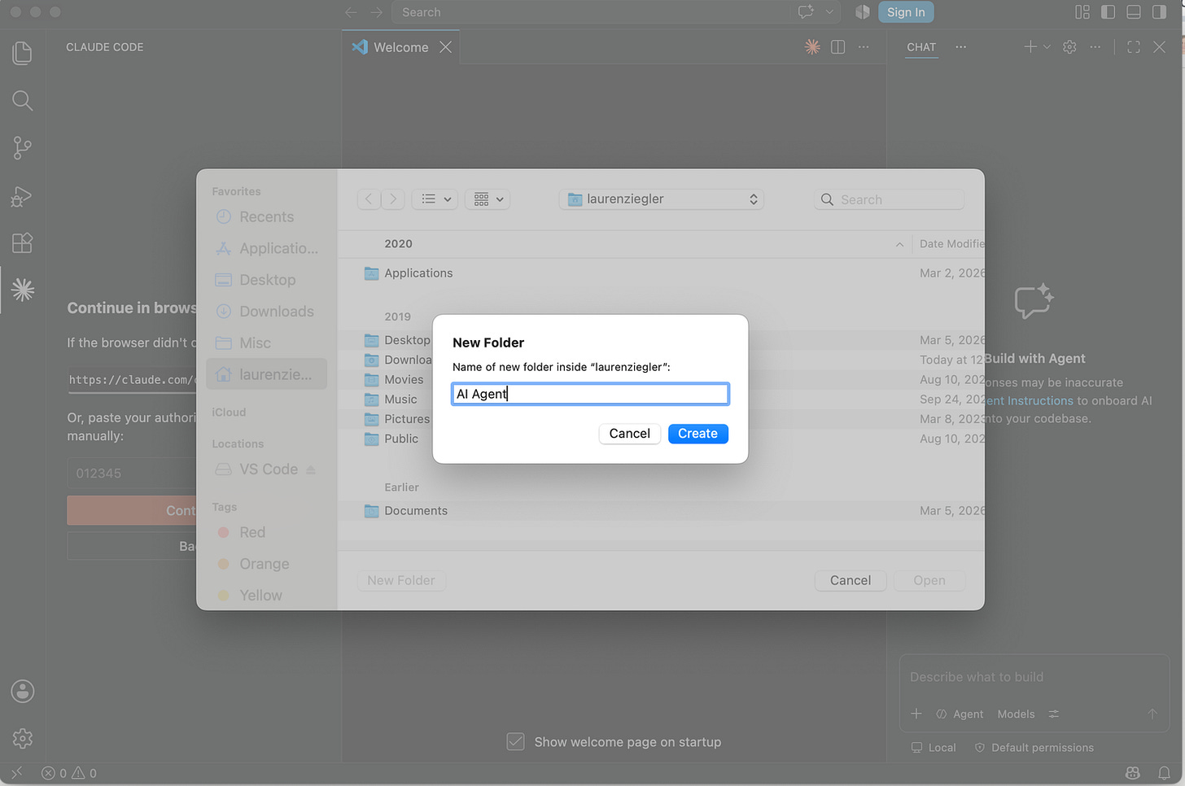Select the Orange tag
The width and height of the screenshot is (1185, 786).
pyautogui.click(x=266, y=564)
